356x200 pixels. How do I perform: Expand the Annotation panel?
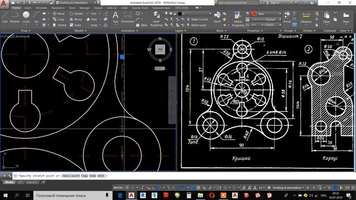tap(130, 31)
